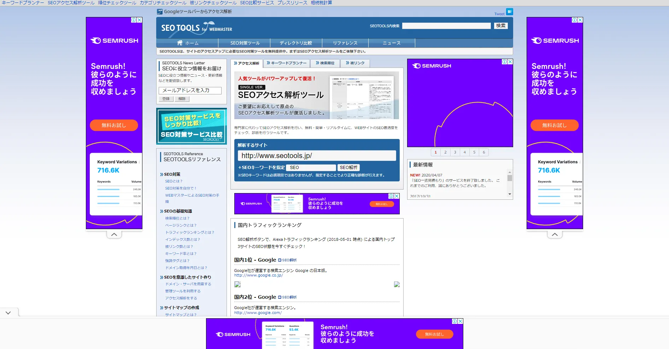The width and height of the screenshot is (669, 349).
Task: Open the ホーム navigation menu item
Action: pos(187,43)
